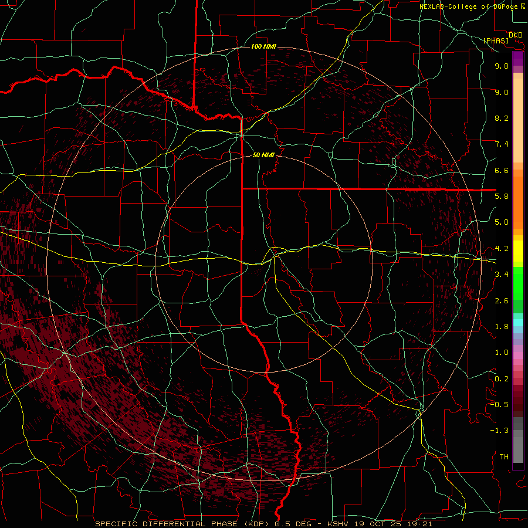The width and height of the screenshot is (528, 528).
Task: Pick the purple segment at the top of the color bar
Action: tap(518, 59)
